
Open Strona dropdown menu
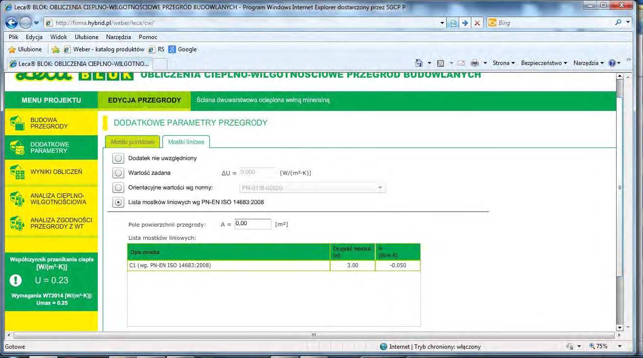coord(504,63)
